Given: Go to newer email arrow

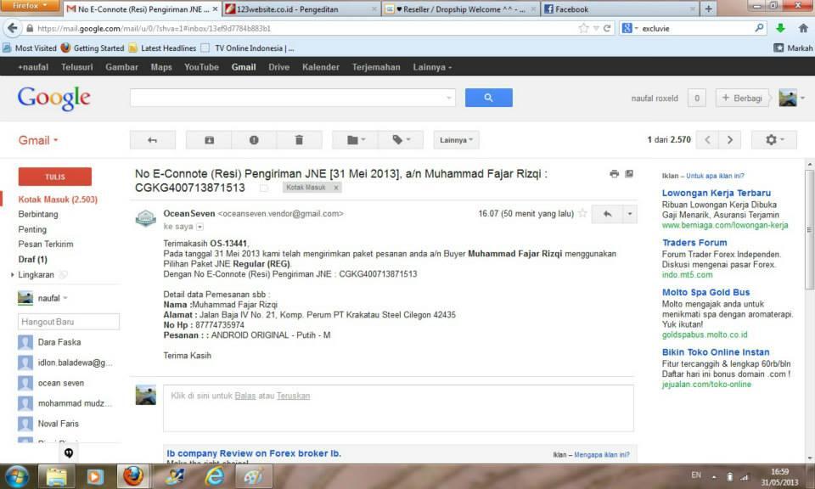Looking at the screenshot, I should tap(707, 140).
